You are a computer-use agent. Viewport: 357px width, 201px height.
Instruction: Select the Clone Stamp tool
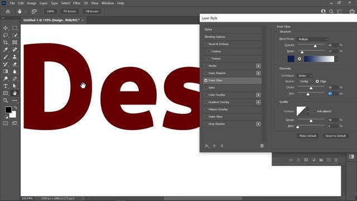(15, 57)
